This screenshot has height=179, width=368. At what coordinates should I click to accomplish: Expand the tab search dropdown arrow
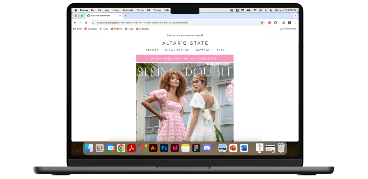point(295,16)
